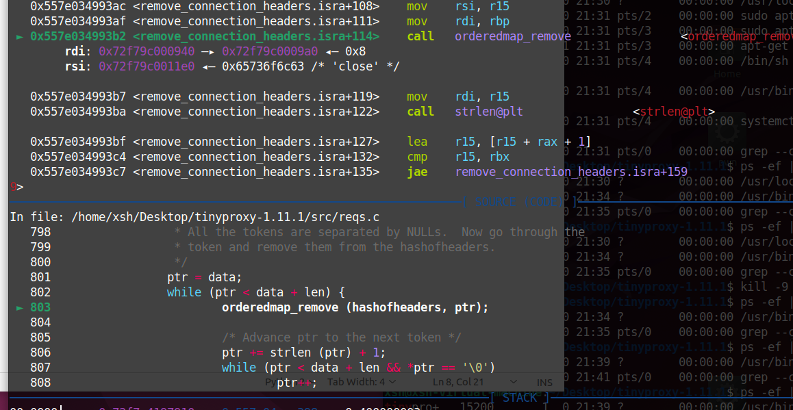This screenshot has height=410, width=793.
Task: Click the SOURCE (CODE) section header
Action: tap(521, 202)
